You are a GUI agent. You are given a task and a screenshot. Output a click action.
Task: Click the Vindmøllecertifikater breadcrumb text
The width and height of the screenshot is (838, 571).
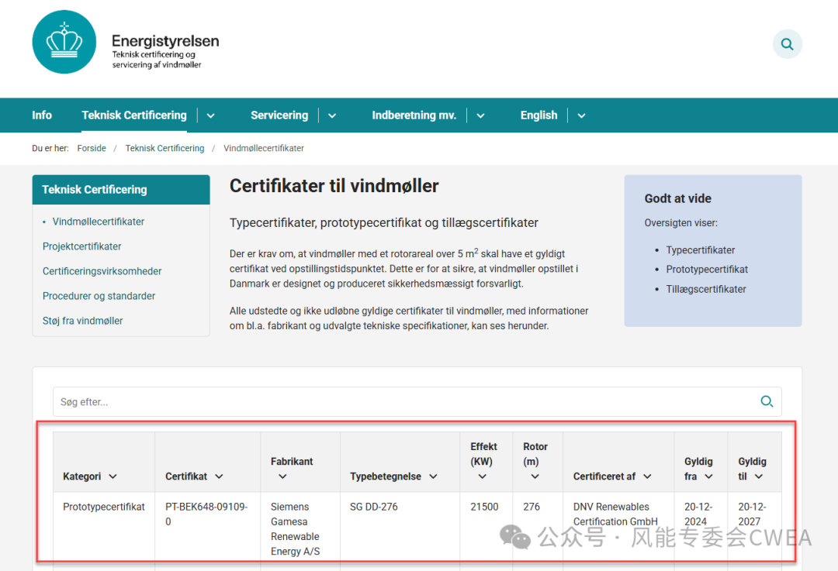coord(264,148)
